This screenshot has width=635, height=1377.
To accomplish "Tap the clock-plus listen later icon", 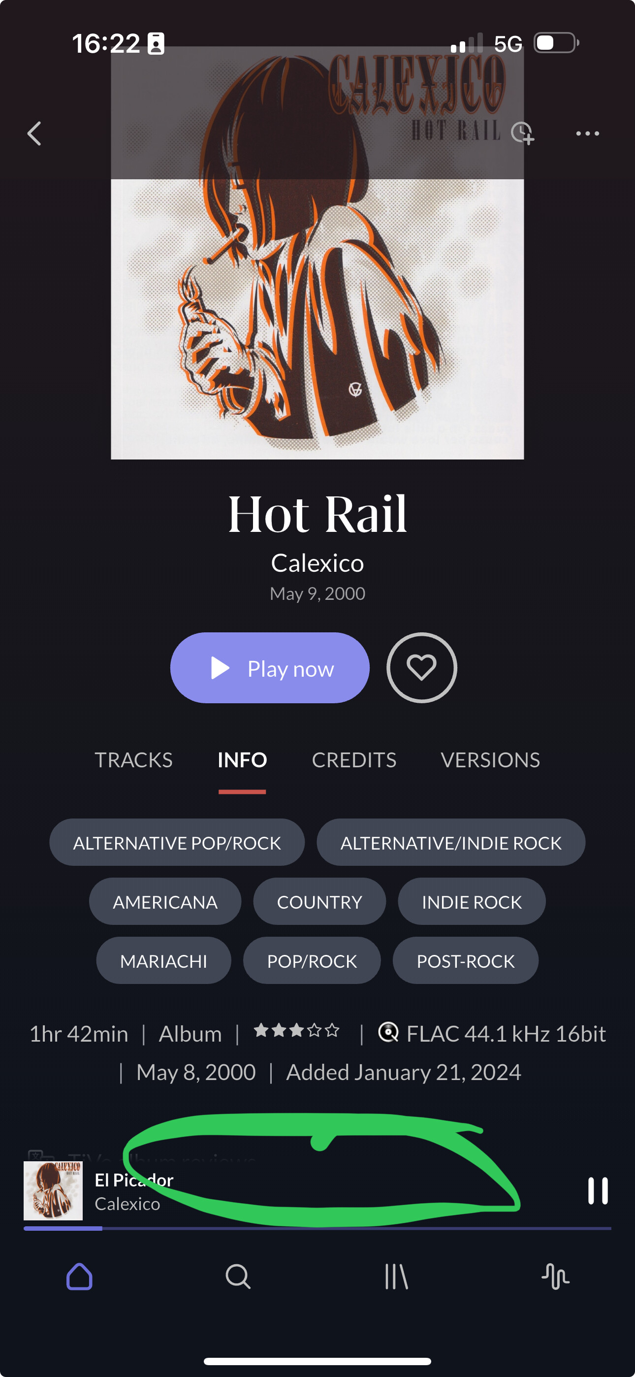I will [523, 132].
